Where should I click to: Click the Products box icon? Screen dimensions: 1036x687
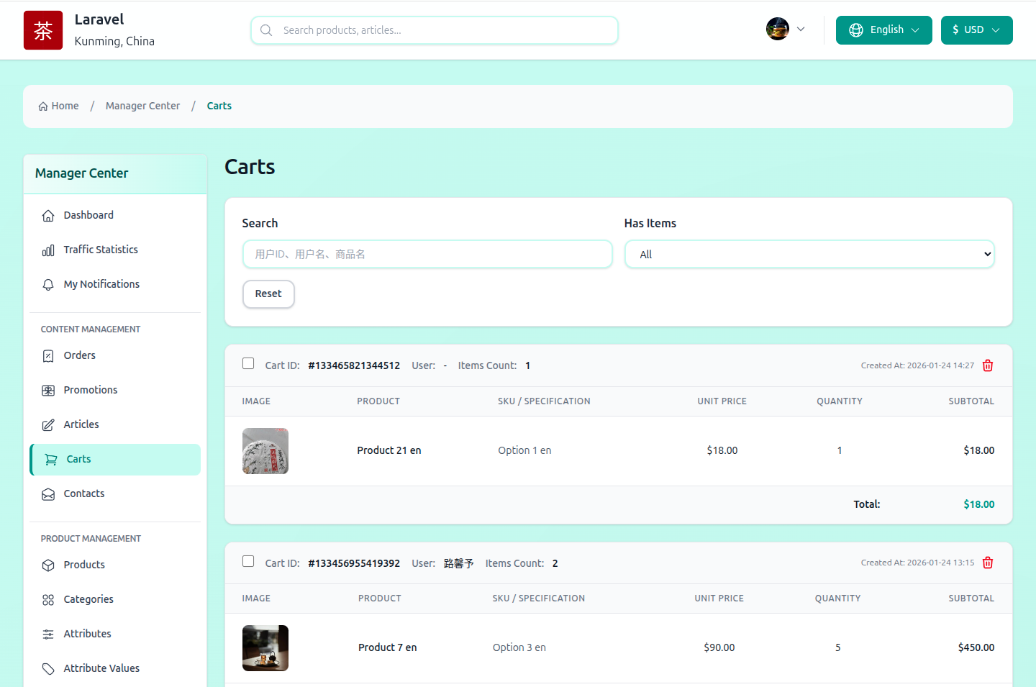point(48,565)
